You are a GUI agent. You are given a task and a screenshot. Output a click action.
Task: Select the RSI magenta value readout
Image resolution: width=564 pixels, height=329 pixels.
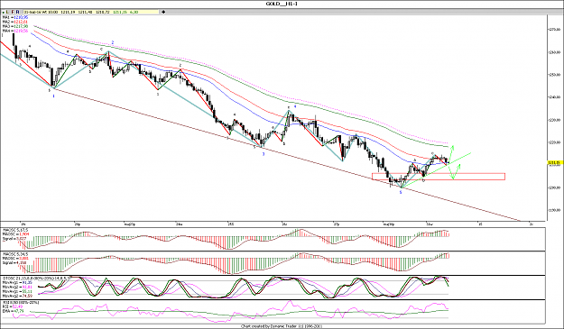point(17,306)
